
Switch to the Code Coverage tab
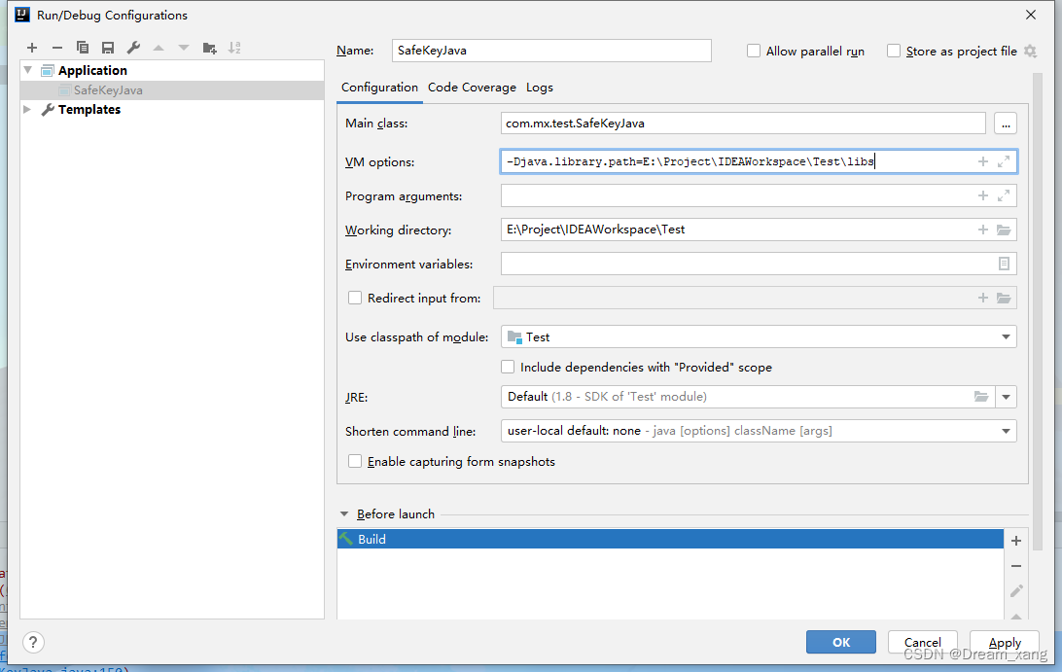[x=472, y=88]
